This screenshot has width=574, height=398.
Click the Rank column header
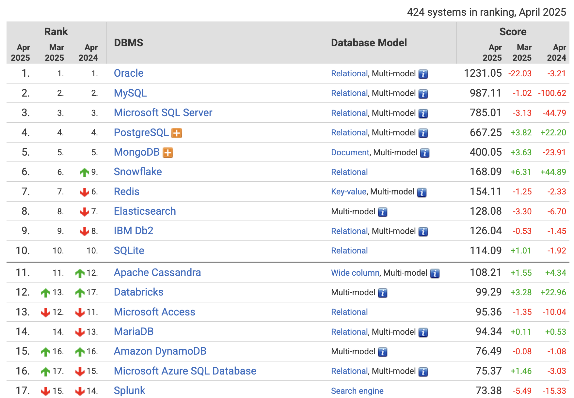pos(56,32)
